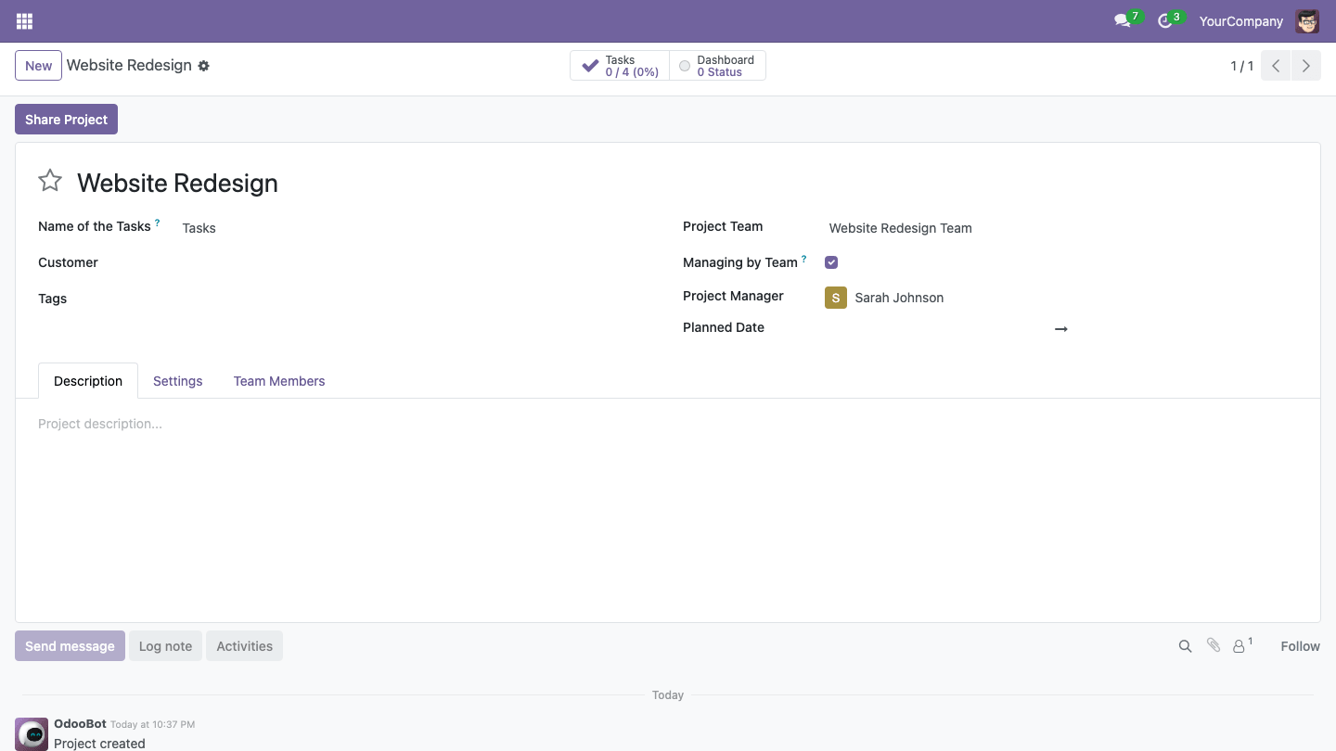Open the Dashboard 0 Status stat button
Screen dimensions: 1336x751
pos(718,66)
